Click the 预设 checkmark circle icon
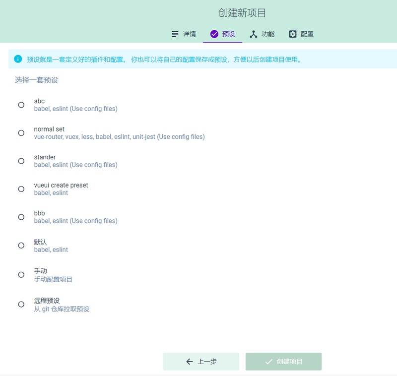 [214, 34]
